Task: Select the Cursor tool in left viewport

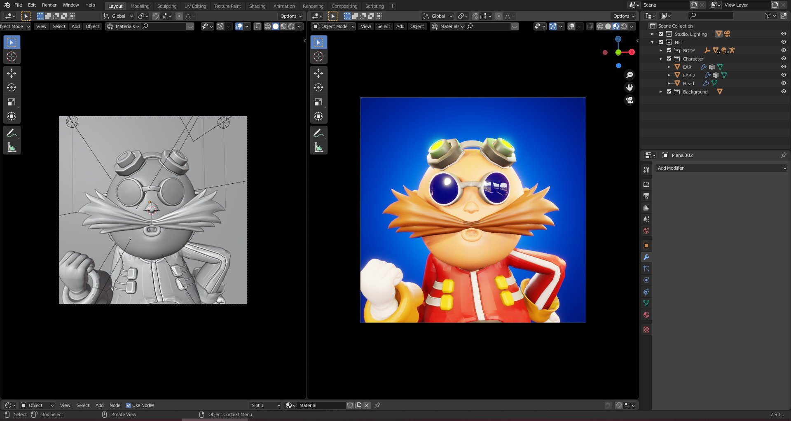Action: (x=12, y=56)
